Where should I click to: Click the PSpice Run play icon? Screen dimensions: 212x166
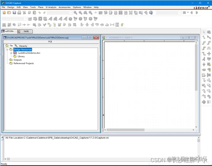point(40,19)
